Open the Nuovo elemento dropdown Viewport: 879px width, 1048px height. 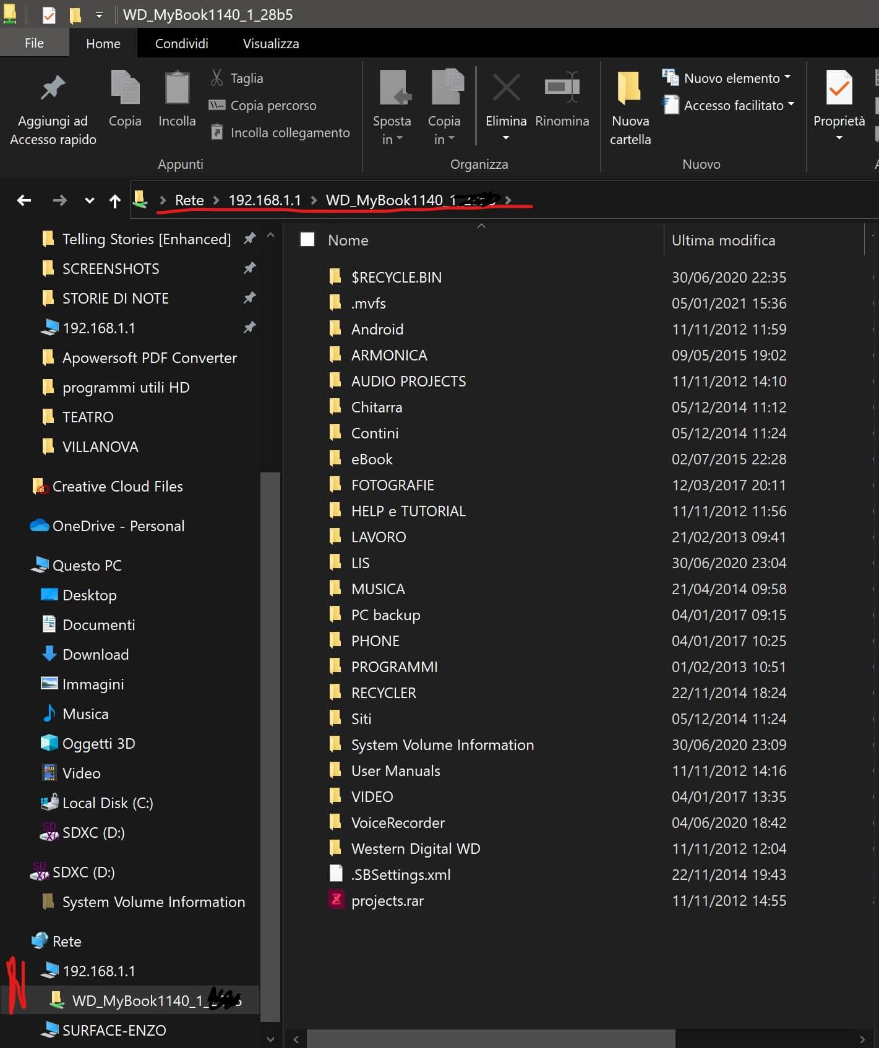point(787,78)
